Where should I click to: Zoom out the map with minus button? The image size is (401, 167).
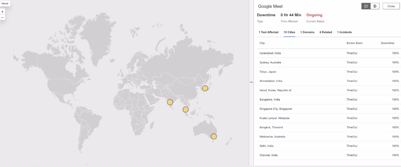2,17
